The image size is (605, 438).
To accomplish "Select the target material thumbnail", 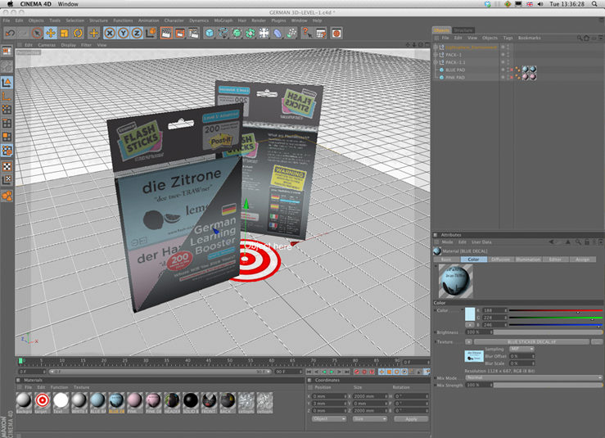I will point(42,401).
